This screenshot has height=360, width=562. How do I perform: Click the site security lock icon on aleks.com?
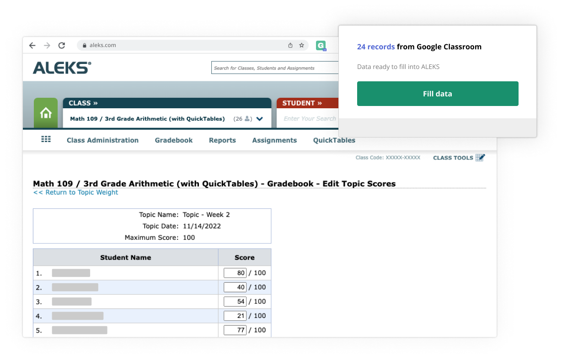pos(84,45)
